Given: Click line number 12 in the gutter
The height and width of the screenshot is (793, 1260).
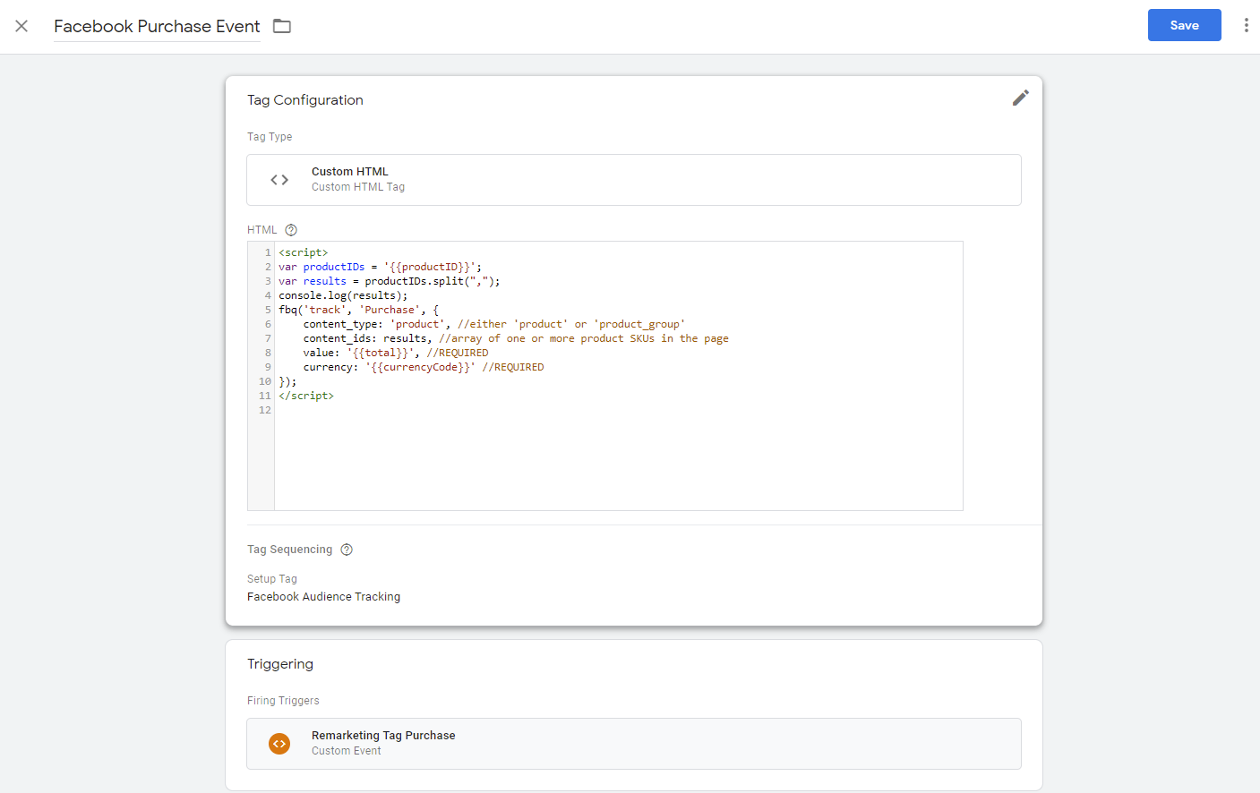Looking at the screenshot, I should pyautogui.click(x=264, y=410).
